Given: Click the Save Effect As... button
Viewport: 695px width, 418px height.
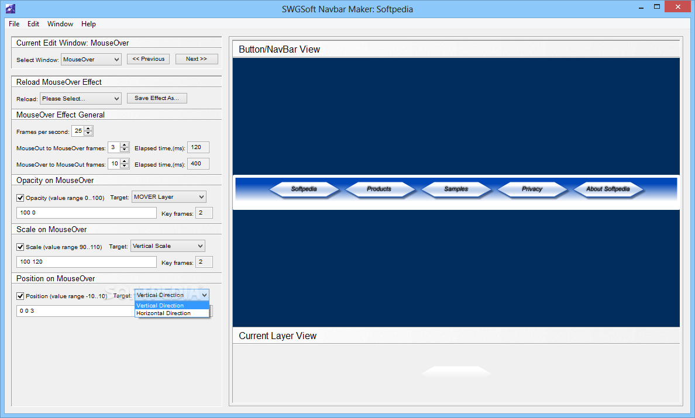Looking at the screenshot, I should 157,98.
